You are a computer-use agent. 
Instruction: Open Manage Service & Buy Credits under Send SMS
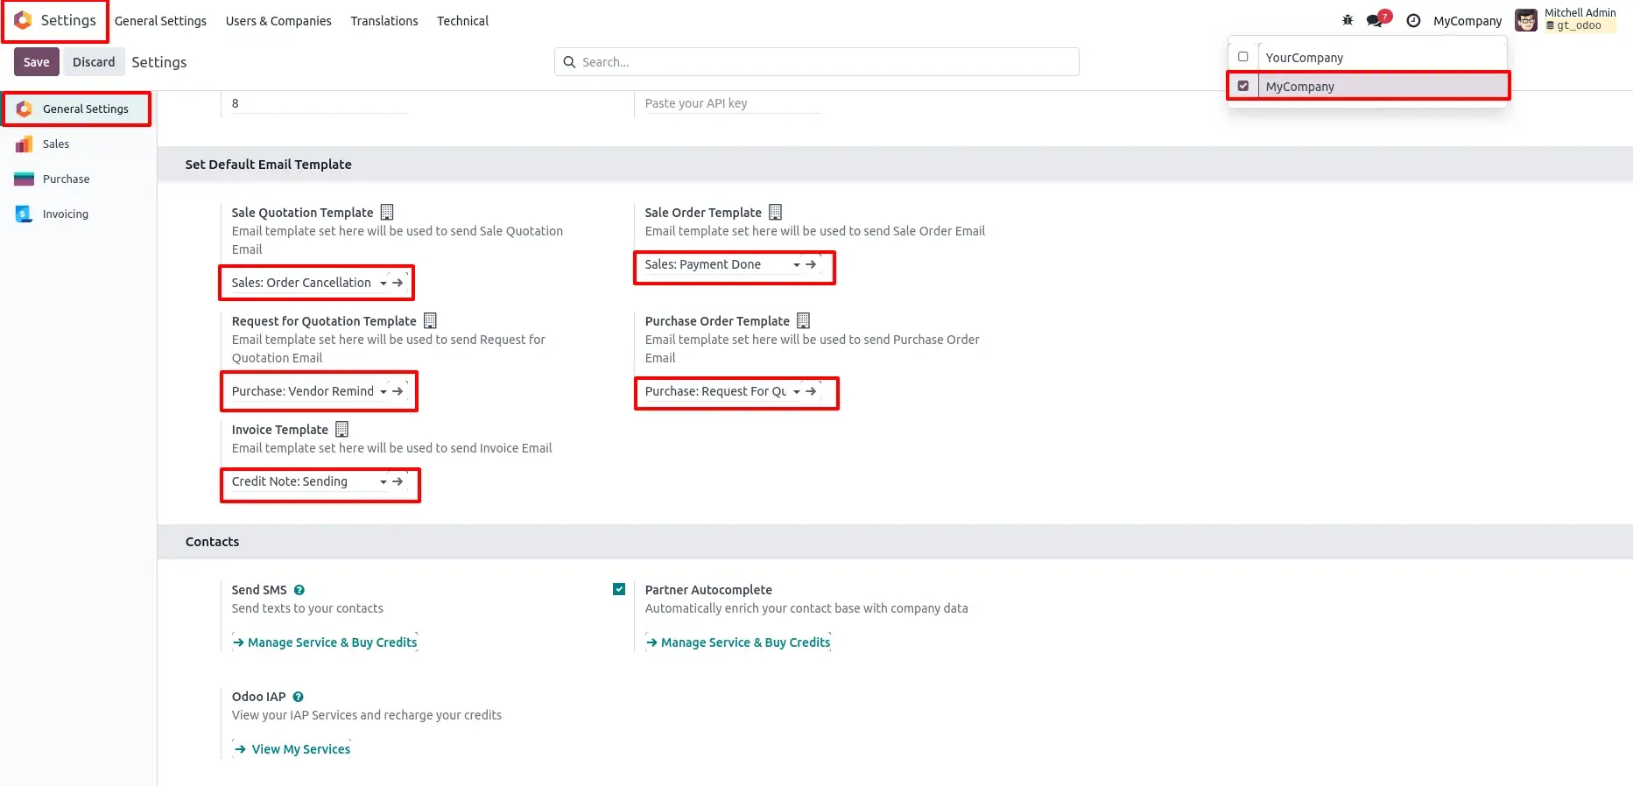[325, 642]
